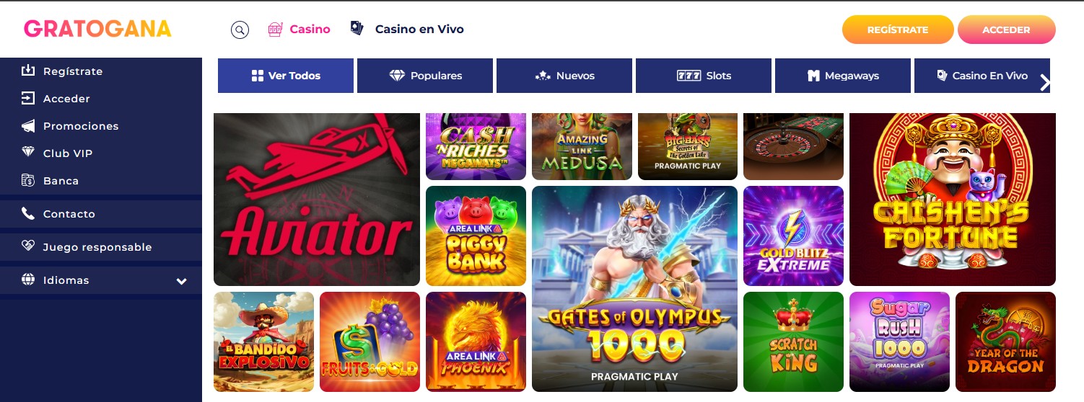Click the ACCEDER button
This screenshot has width=1084, height=402.
click(x=1006, y=30)
